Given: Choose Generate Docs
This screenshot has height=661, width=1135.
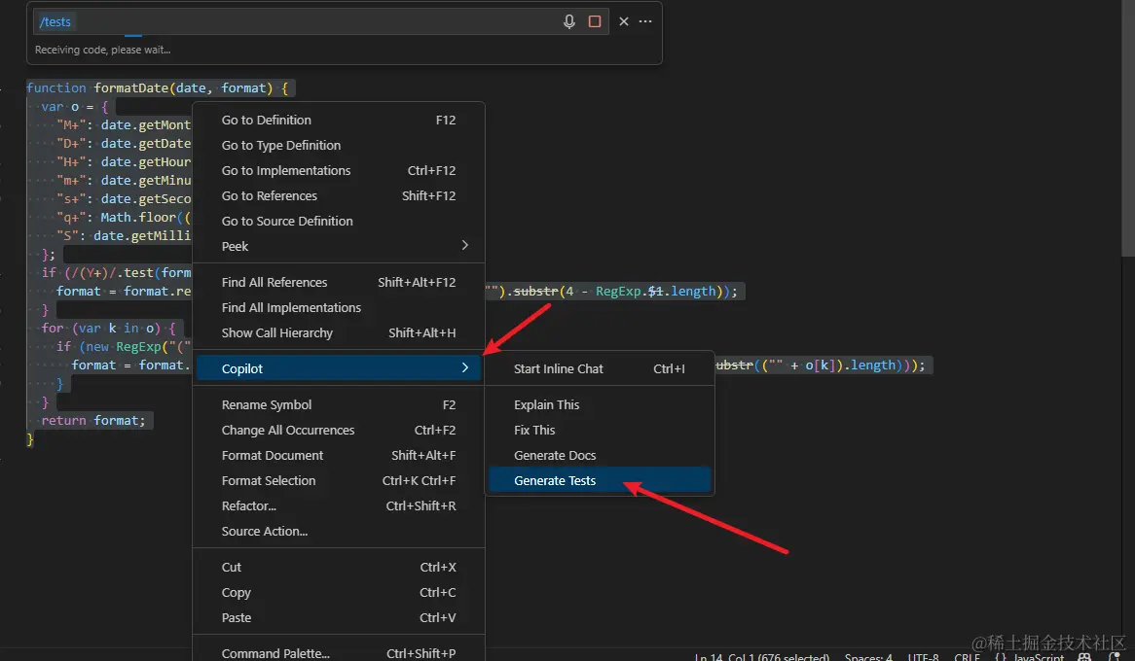Looking at the screenshot, I should point(600,456).
